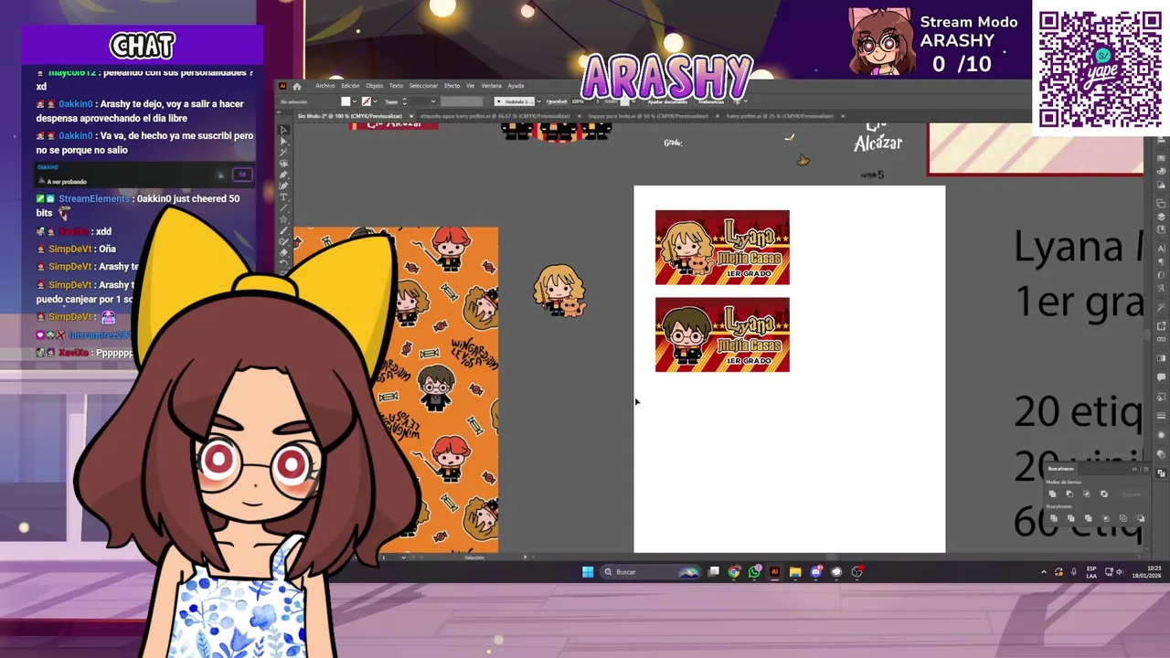Select the Line Segment tool
The height and width of the screenshot is (658, 1170).
coord(283,207)
